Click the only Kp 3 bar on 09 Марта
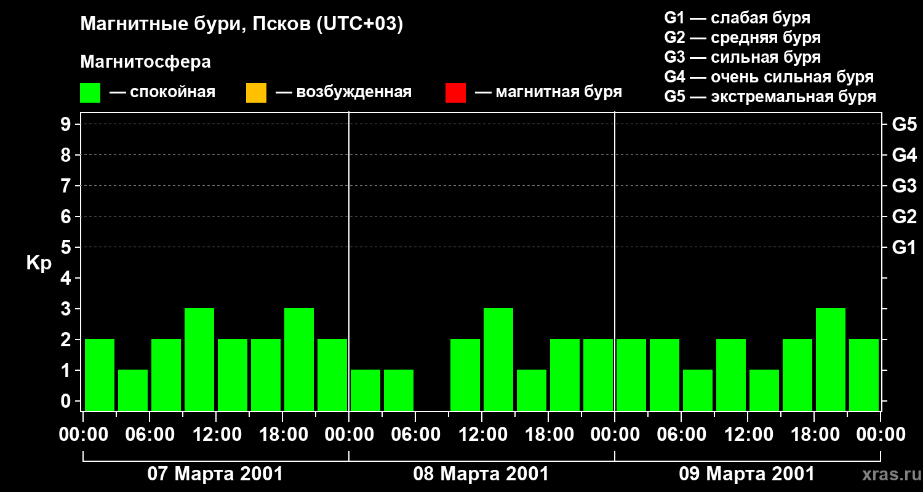This screenshot has width=923, height=492. (831, 359)
